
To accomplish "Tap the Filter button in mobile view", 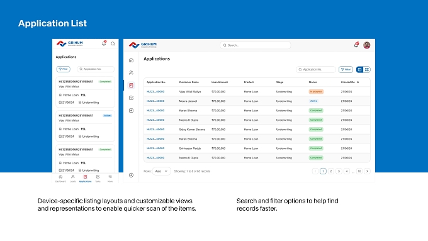I will (64, 69).
